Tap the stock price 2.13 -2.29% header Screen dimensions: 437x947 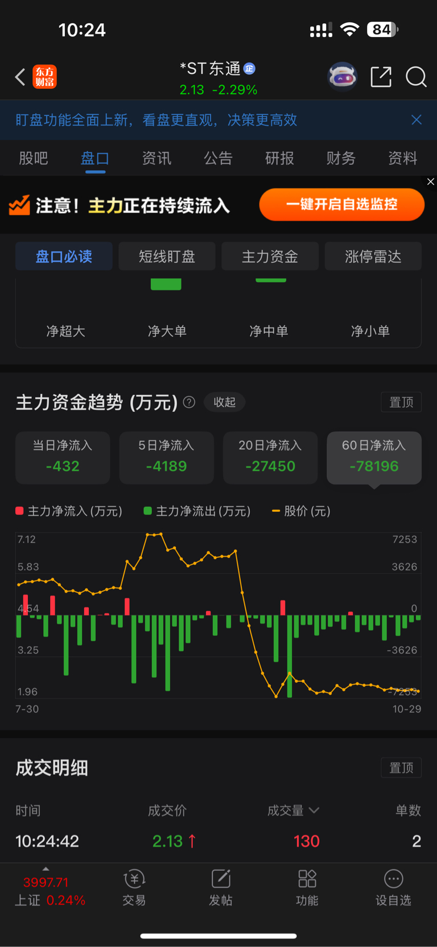point(218,90)
